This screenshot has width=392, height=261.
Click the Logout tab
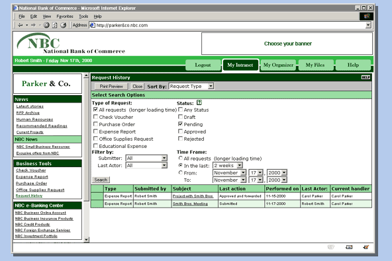point(203,65)
